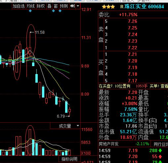The height and width of the screenshot is (163, 168).
Task: Click the 珠江实业 600684 stock title
Action: pos(144,7)
